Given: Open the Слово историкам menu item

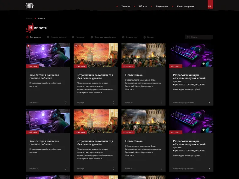Looking at the screenshot, I should tap(186, 6).
